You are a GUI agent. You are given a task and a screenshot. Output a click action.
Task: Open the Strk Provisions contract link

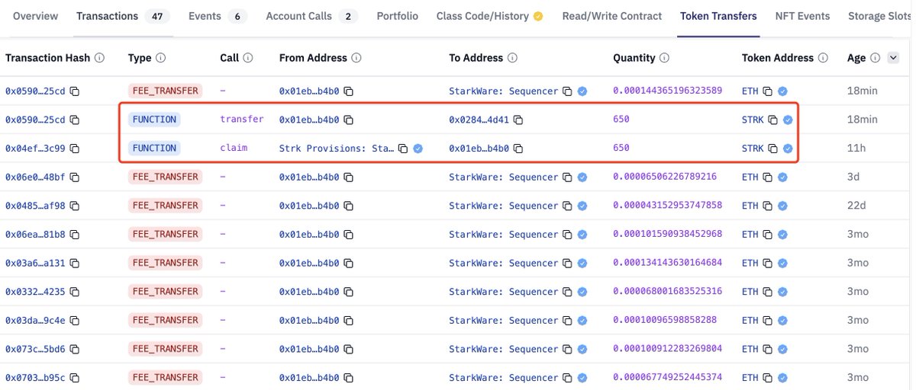point(337,149)
